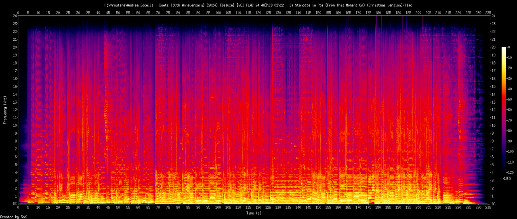Select the 'Frequency (kHz)' axis label
This screenshot has height=219, width=517.
click(x=5, y=109)
